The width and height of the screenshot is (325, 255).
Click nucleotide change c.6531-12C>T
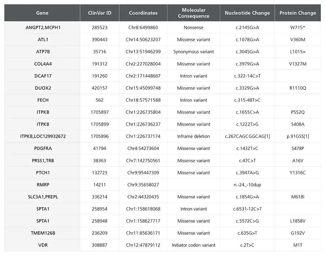(247, 209)
